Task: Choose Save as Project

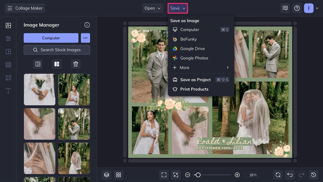Action: [201, 80]
